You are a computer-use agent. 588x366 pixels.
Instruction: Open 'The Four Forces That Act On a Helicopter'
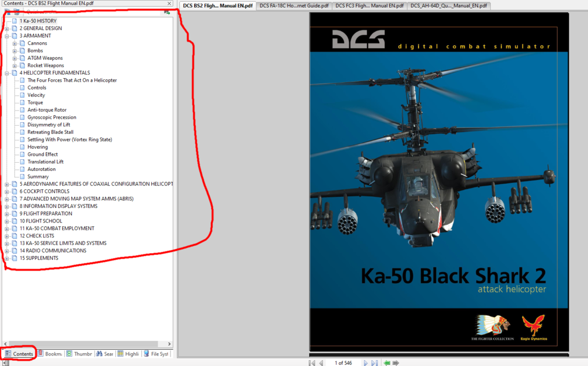click(x=72, y=80)
